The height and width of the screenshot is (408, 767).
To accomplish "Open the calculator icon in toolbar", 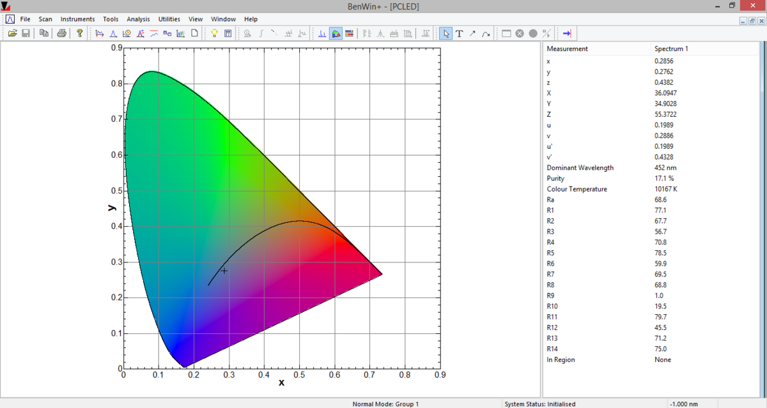I will (x=228, y=33).
